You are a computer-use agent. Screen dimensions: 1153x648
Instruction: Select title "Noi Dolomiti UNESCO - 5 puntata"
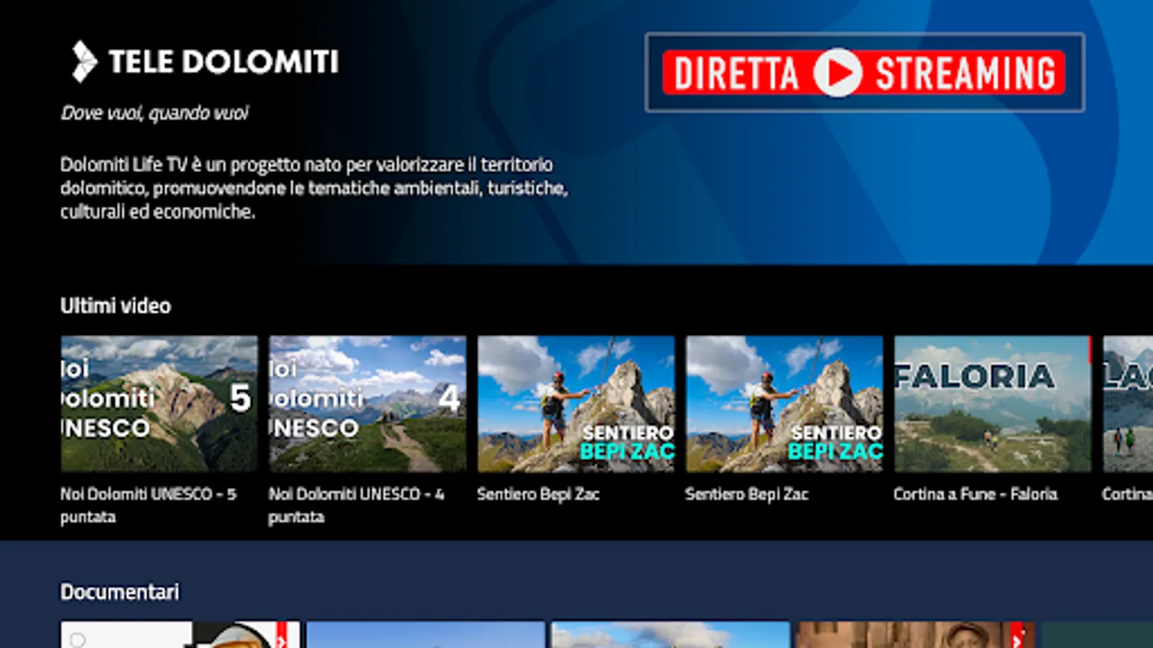point(148,505)
